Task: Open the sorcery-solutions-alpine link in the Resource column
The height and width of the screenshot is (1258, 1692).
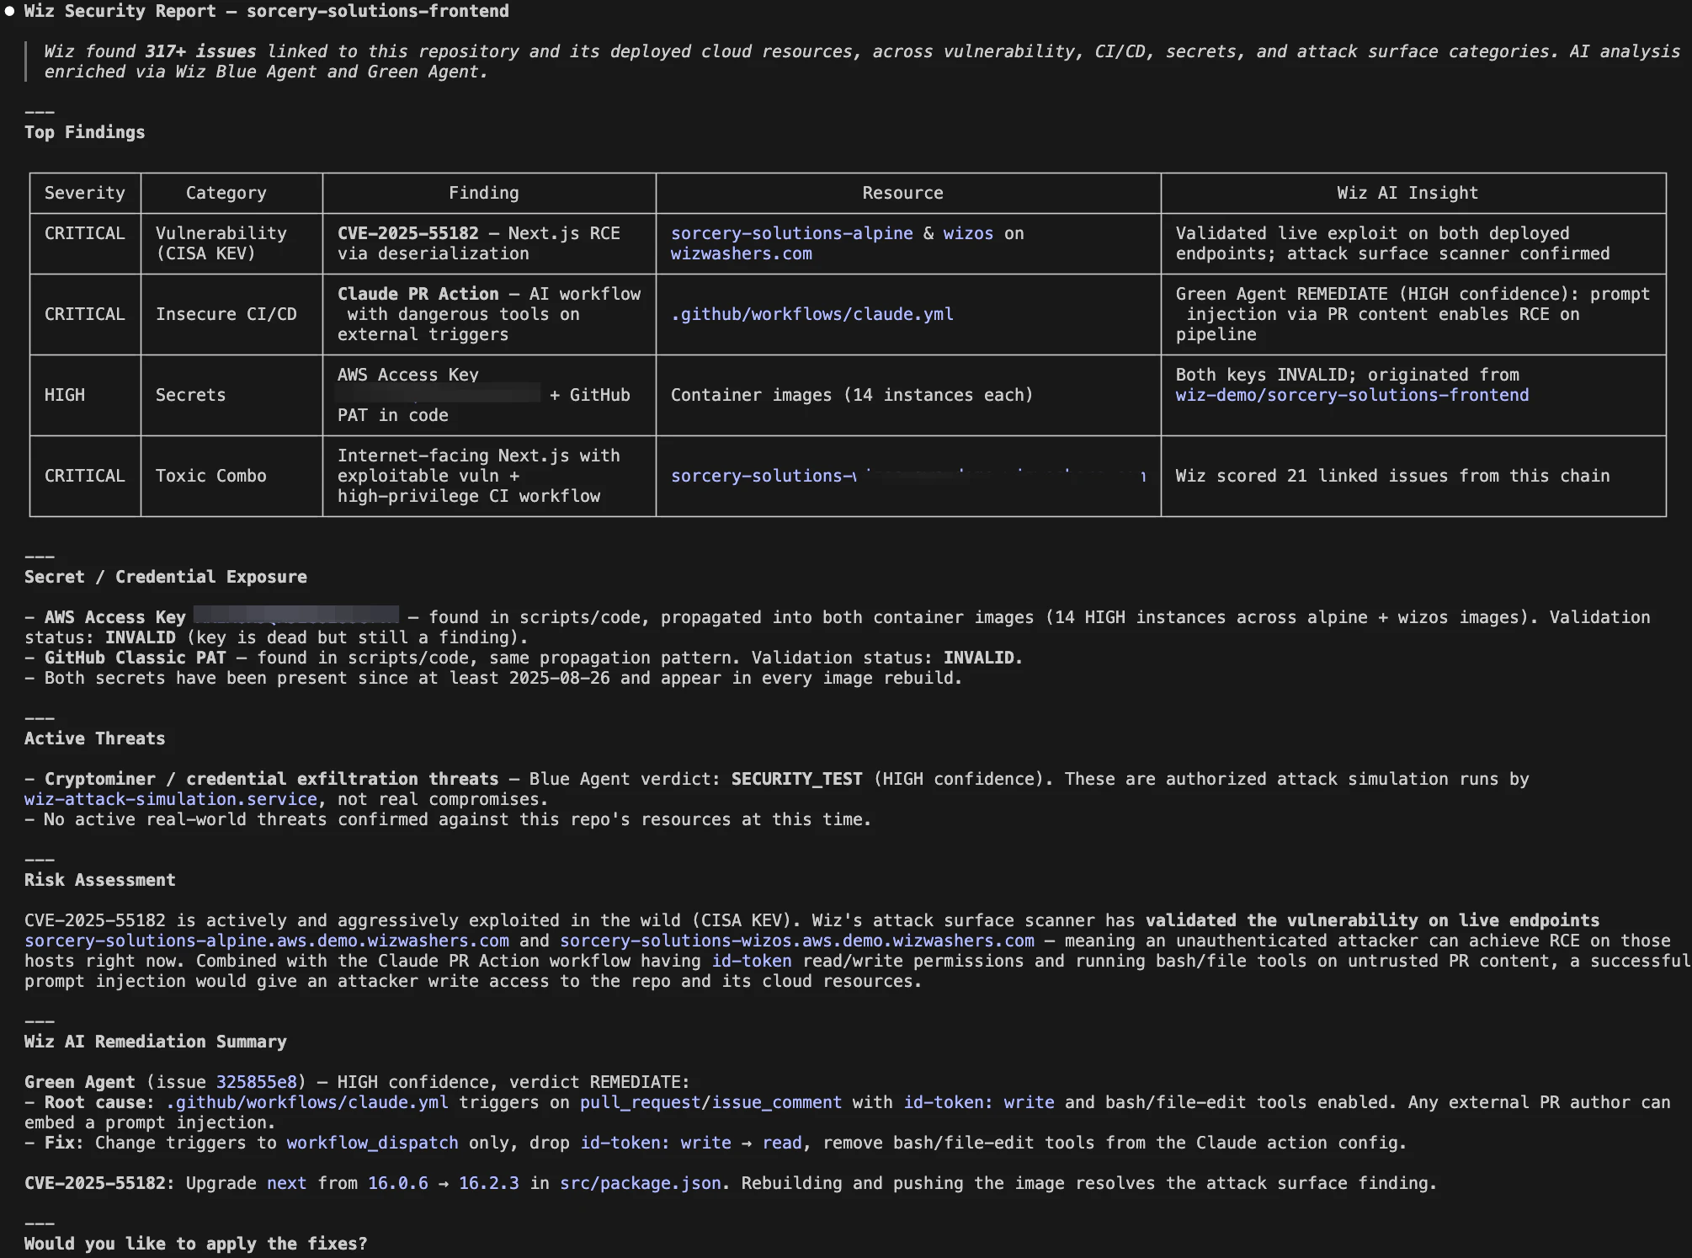Action: click(x=791, y=233)
